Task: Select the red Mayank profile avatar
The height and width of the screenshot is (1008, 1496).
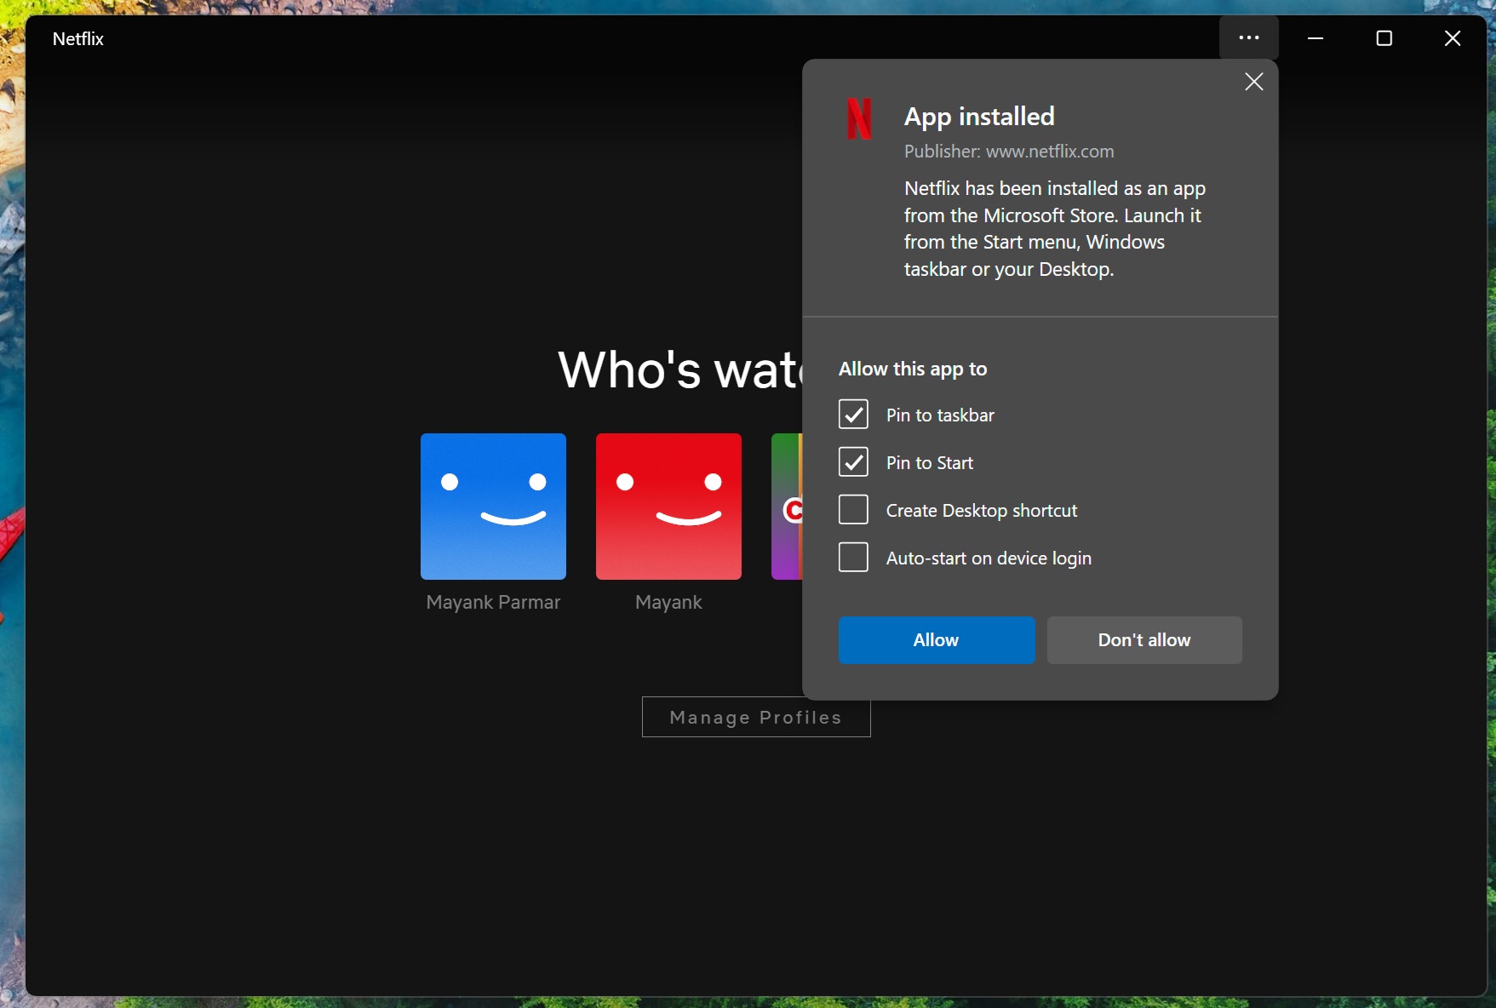Action: 668,506
